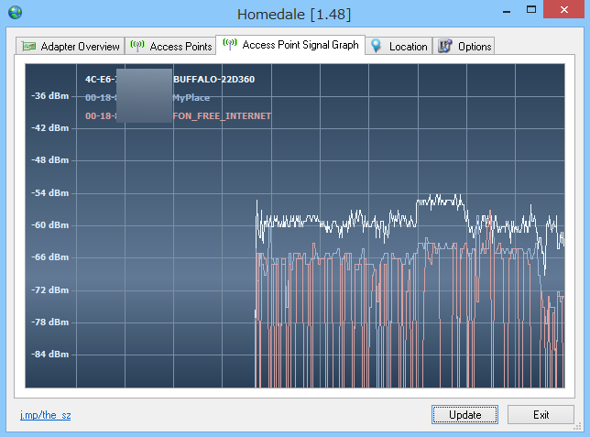Click the Exit button
Viewport: 590px width, 437px height.
point(541,415)
